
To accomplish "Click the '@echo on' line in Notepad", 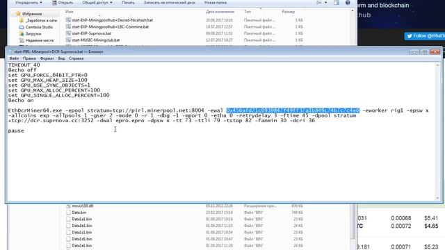I will [x=21, y=100].
